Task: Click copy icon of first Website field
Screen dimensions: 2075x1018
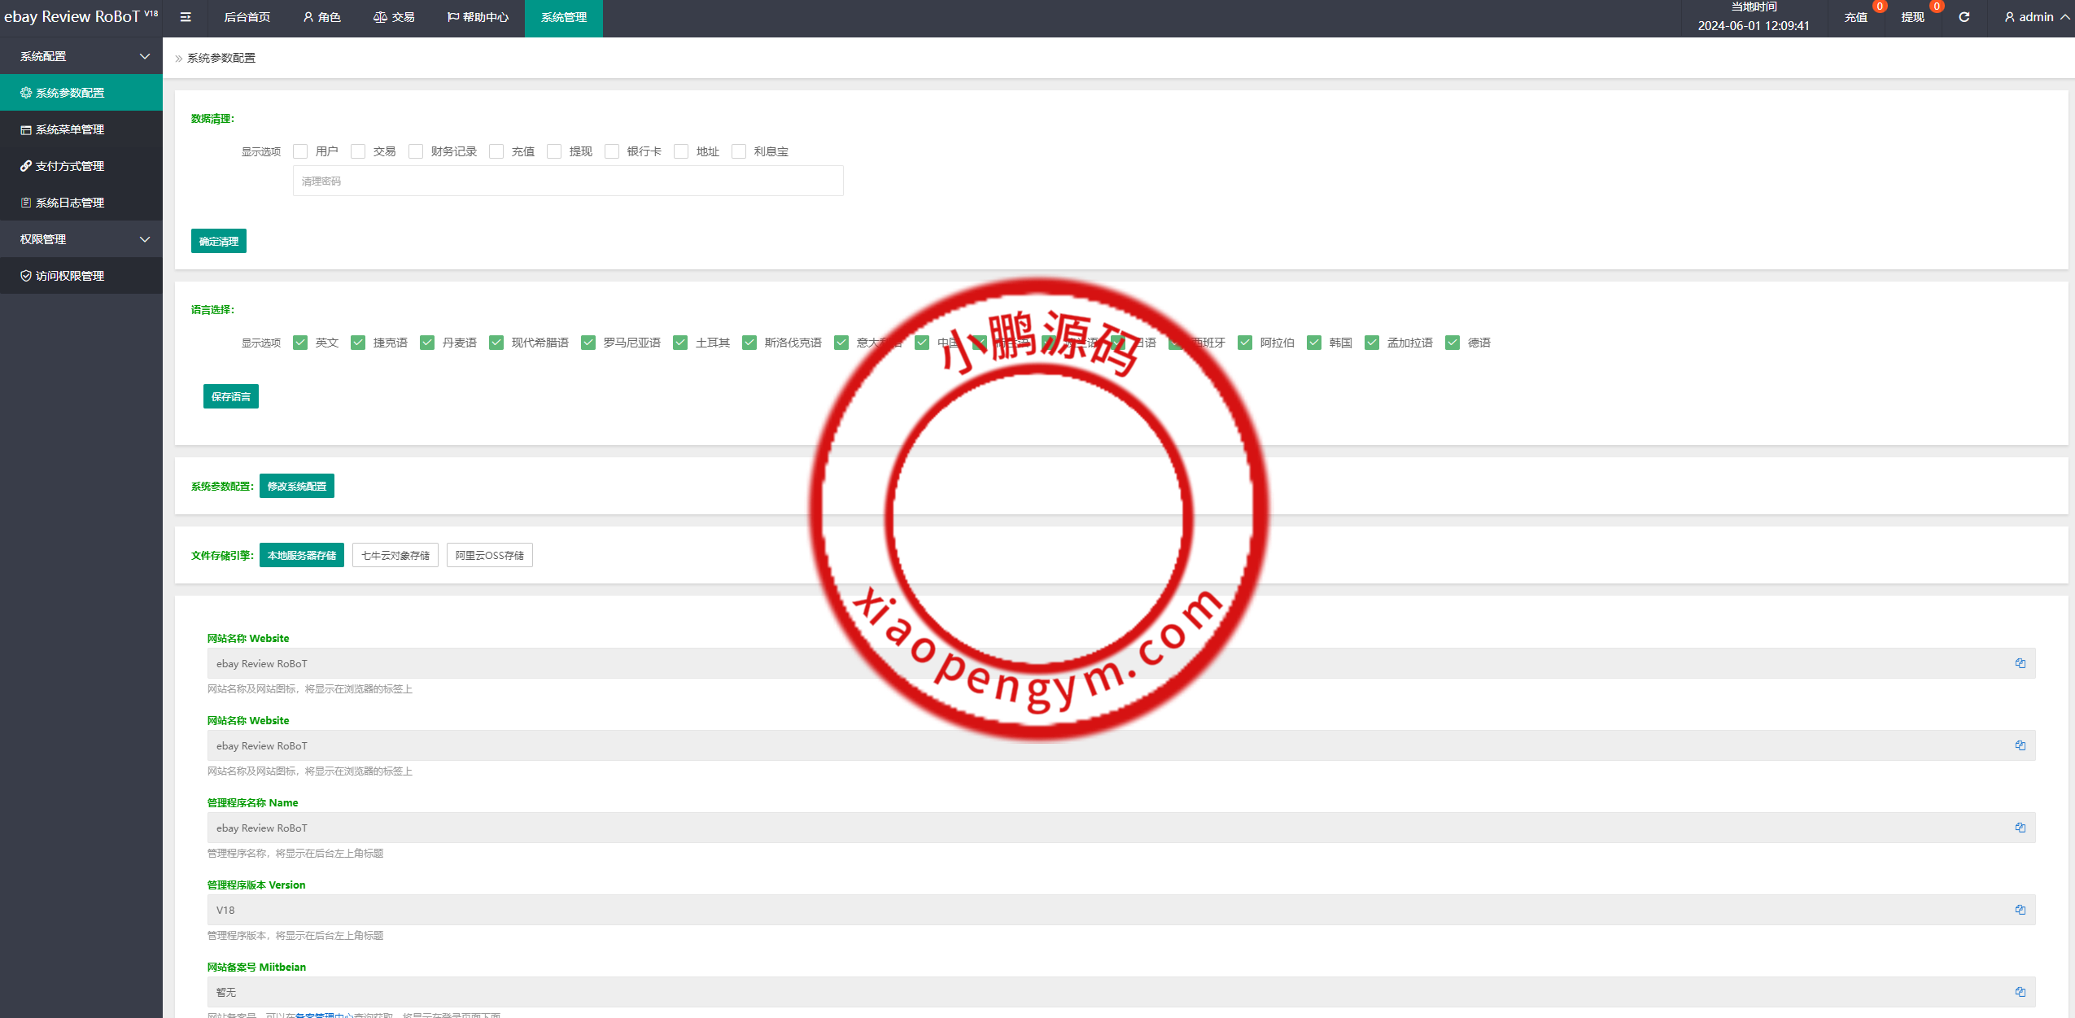Action: click(2020, 663)
